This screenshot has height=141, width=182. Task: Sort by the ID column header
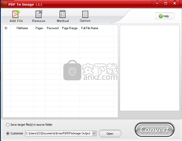[x=7, y=28]
